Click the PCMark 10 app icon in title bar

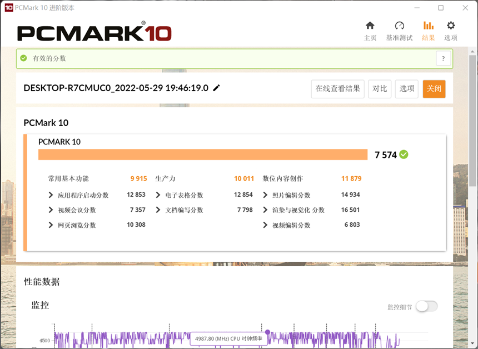pyautogui.click(x=9, y=8)
